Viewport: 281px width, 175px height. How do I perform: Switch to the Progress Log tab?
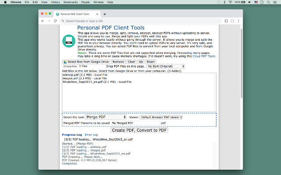tap(72, 135)
